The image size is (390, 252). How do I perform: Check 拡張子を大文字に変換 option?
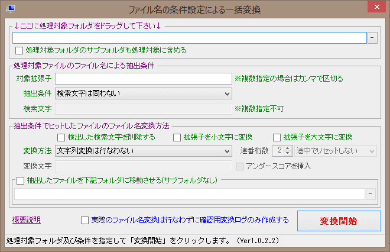[277, 138]
